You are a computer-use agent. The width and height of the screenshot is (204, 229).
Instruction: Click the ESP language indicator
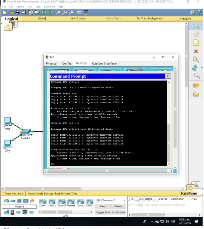pyautogui.click(x=173, y=222)
